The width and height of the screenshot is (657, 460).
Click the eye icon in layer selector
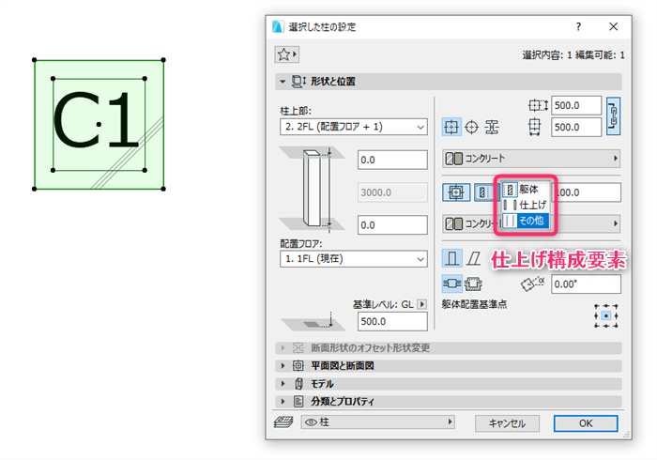pyautogui.click(x=311, y=422)
